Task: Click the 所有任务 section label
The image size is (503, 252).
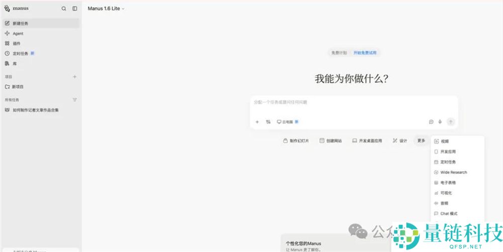Action: (12, 100)
